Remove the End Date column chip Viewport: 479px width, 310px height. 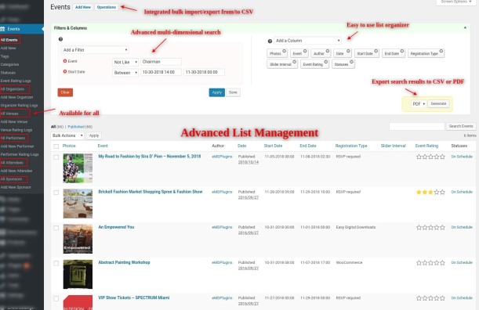coord(402,51)
